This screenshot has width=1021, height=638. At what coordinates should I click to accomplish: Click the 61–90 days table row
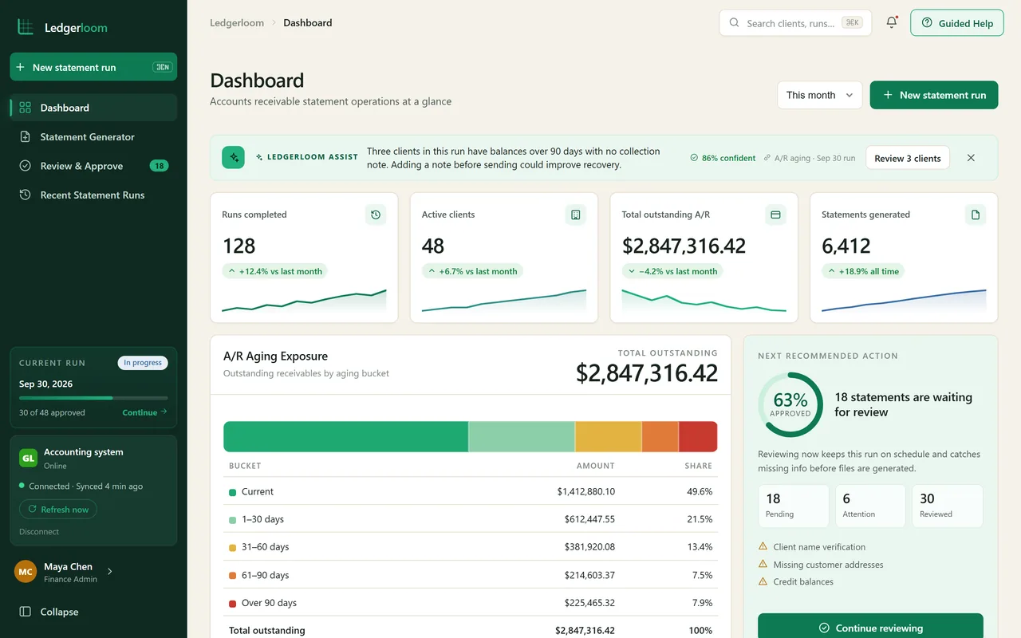click(471, 575)
